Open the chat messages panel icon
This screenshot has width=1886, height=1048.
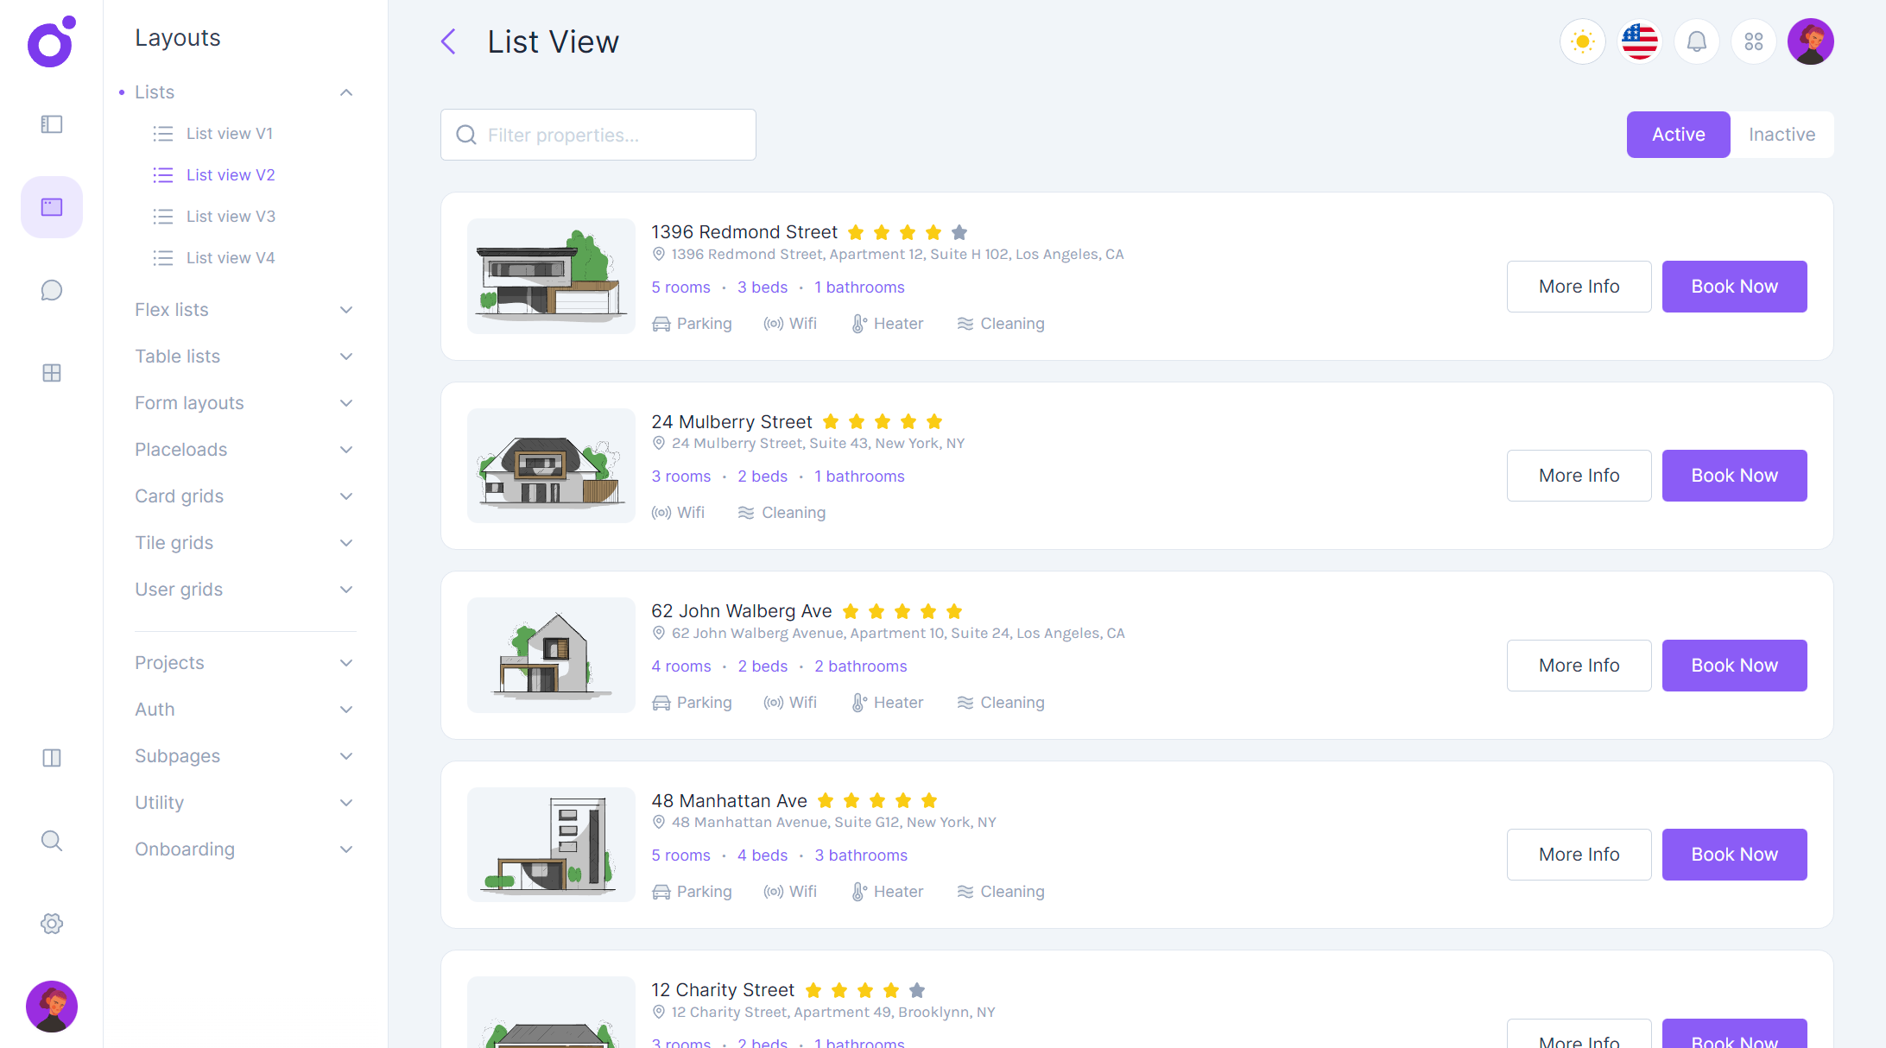pos(51,290)
